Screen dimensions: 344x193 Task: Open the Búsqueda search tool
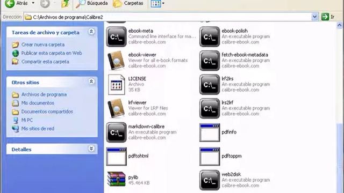[92, 4]
